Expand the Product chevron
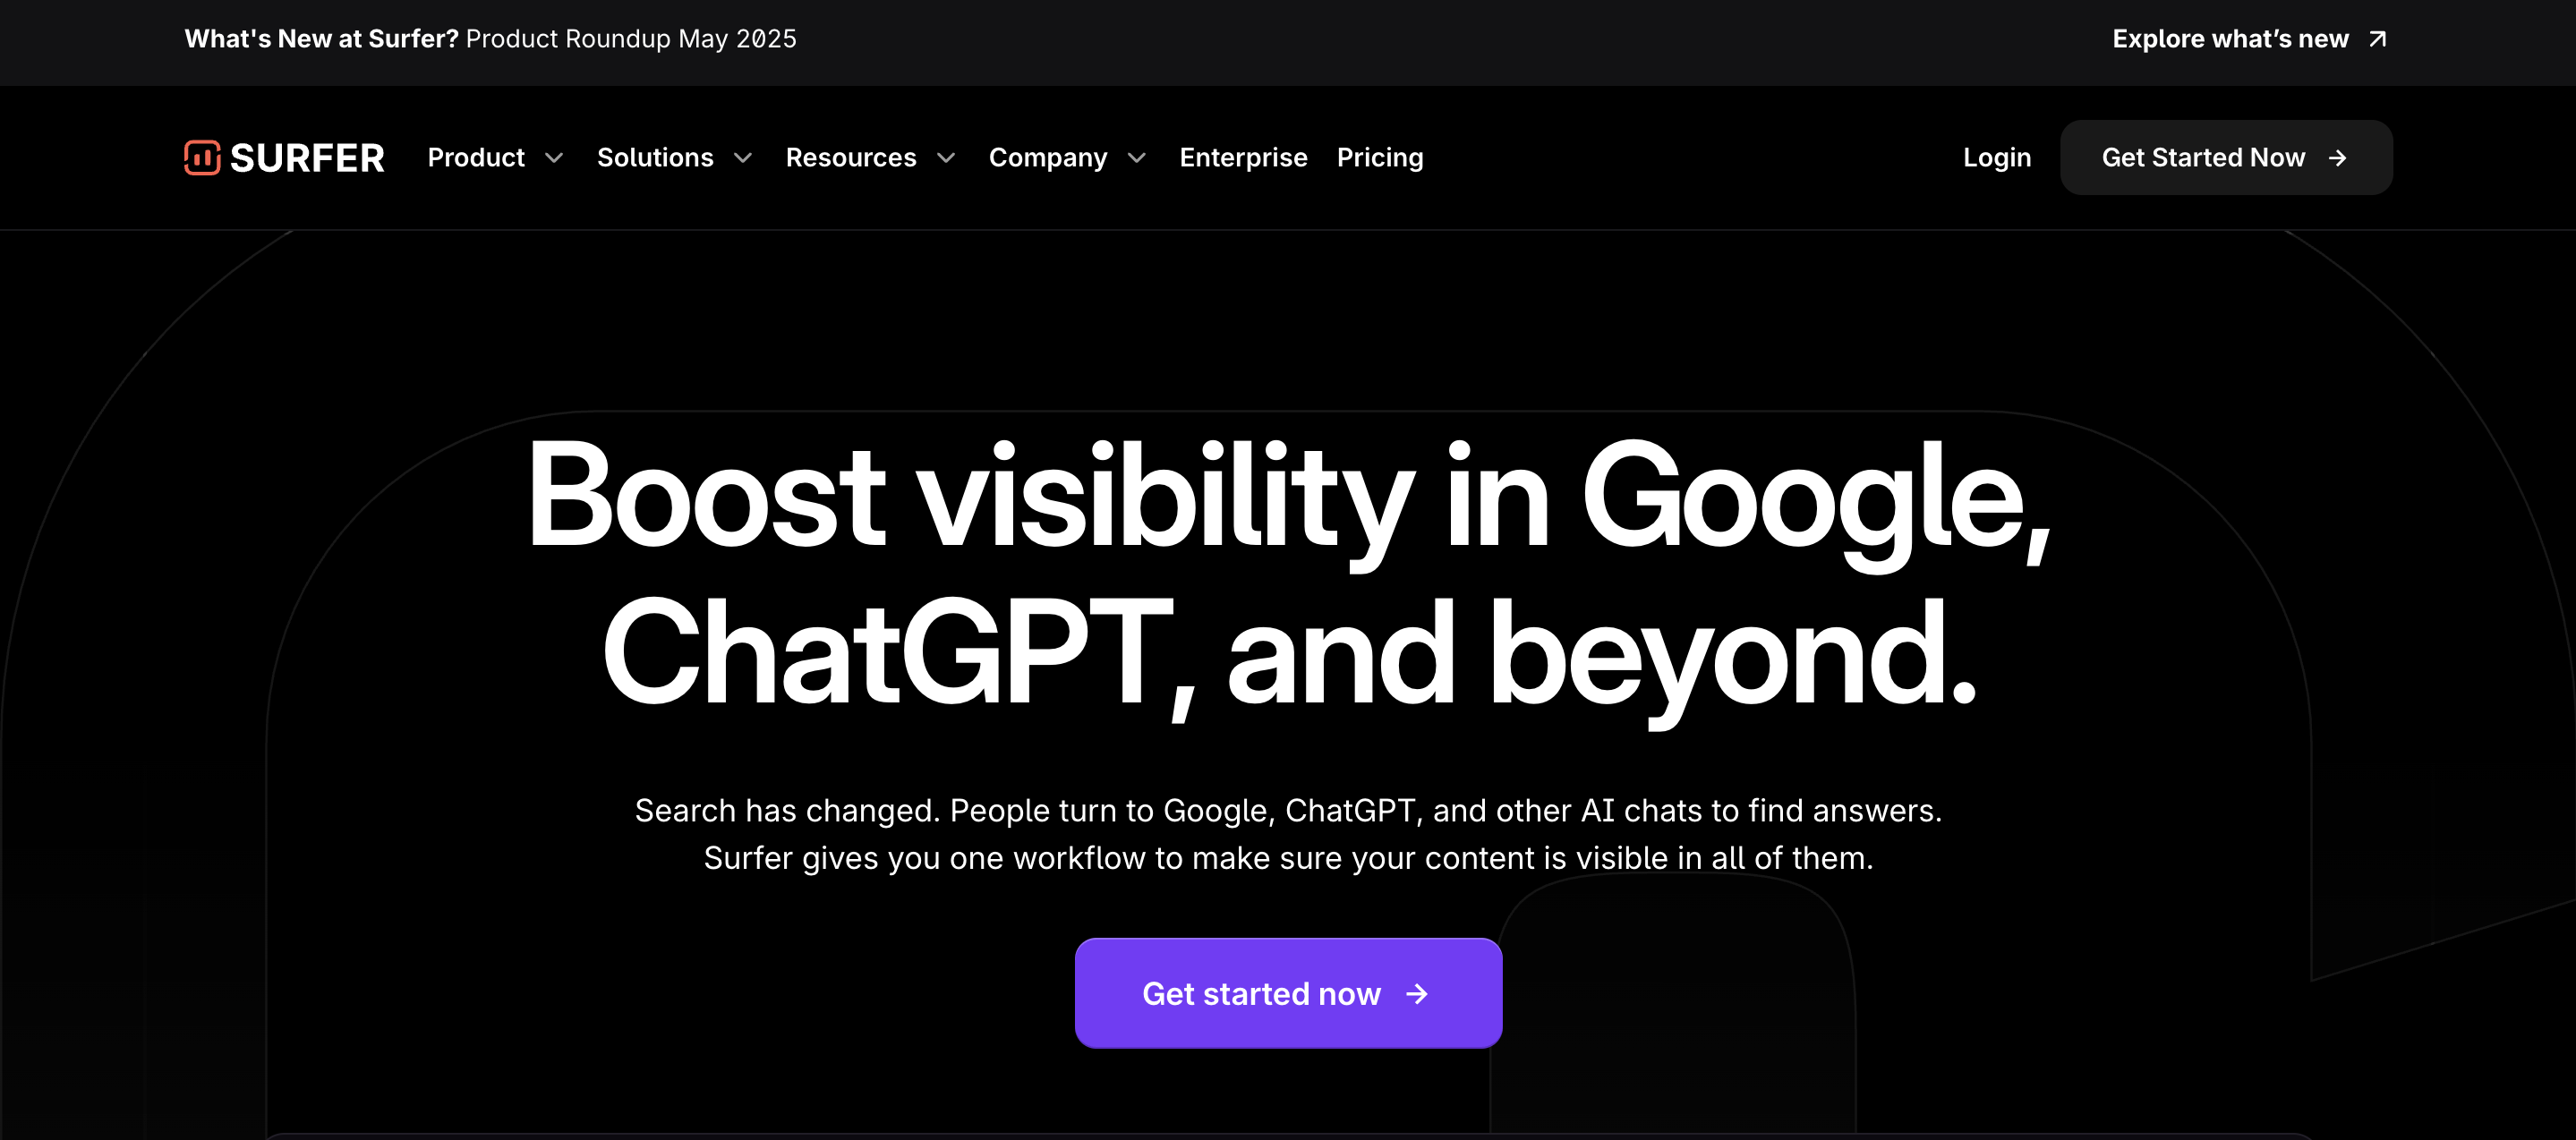 coord(554,158)
